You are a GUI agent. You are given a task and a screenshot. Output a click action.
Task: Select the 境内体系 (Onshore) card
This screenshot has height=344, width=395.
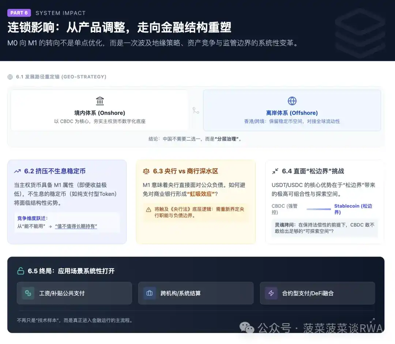pos(99,110)
